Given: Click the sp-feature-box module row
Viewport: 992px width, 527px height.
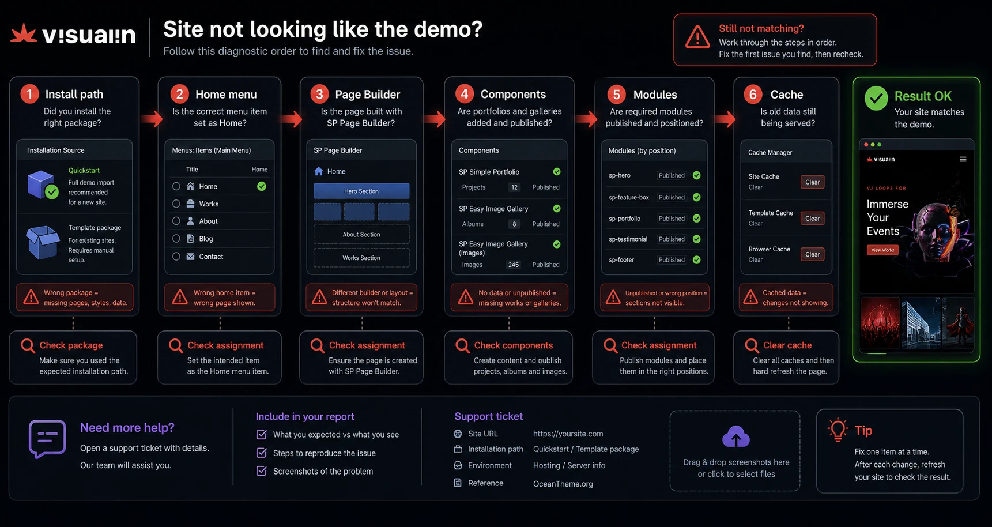Looking at the screenshot, I should [x=654, y=197].
